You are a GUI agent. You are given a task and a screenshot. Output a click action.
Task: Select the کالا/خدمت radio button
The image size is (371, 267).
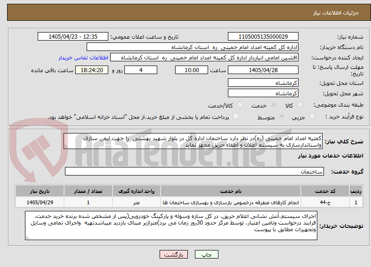click(x=240, y=105)
